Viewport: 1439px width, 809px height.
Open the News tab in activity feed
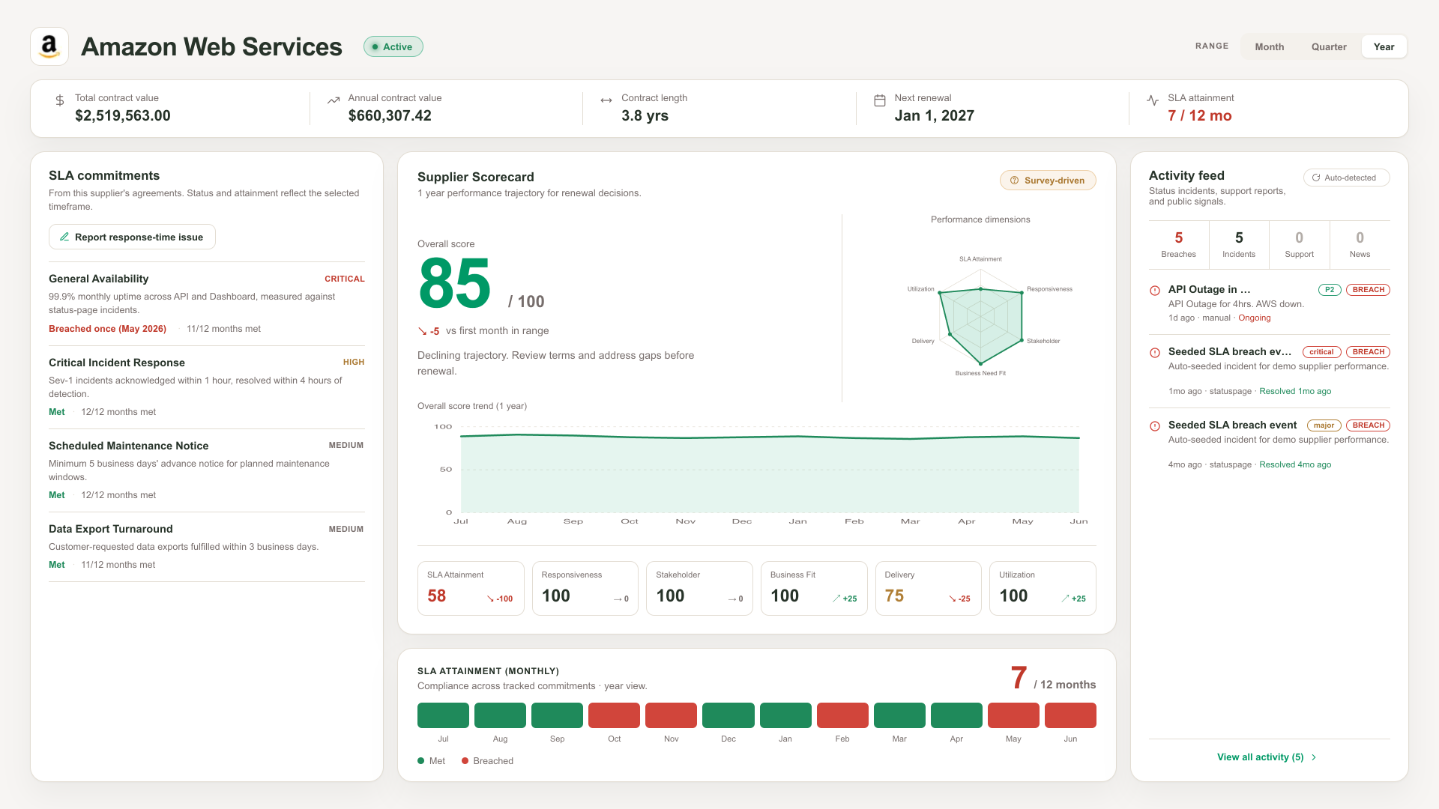(1360, 245)
